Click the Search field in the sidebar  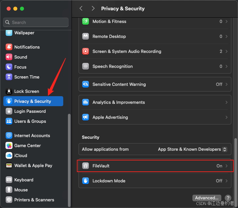coord(36,22)
